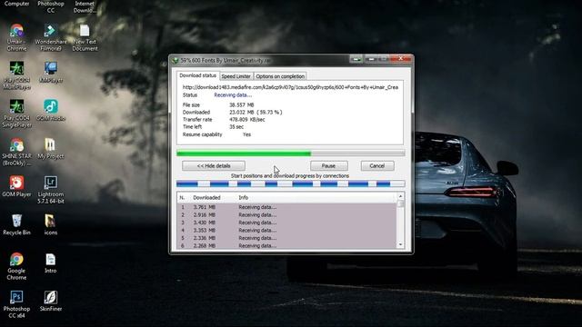Select connection row 3 with 3.430 MB
This screenshot has height=327, width=582.
tap(287, 223)
